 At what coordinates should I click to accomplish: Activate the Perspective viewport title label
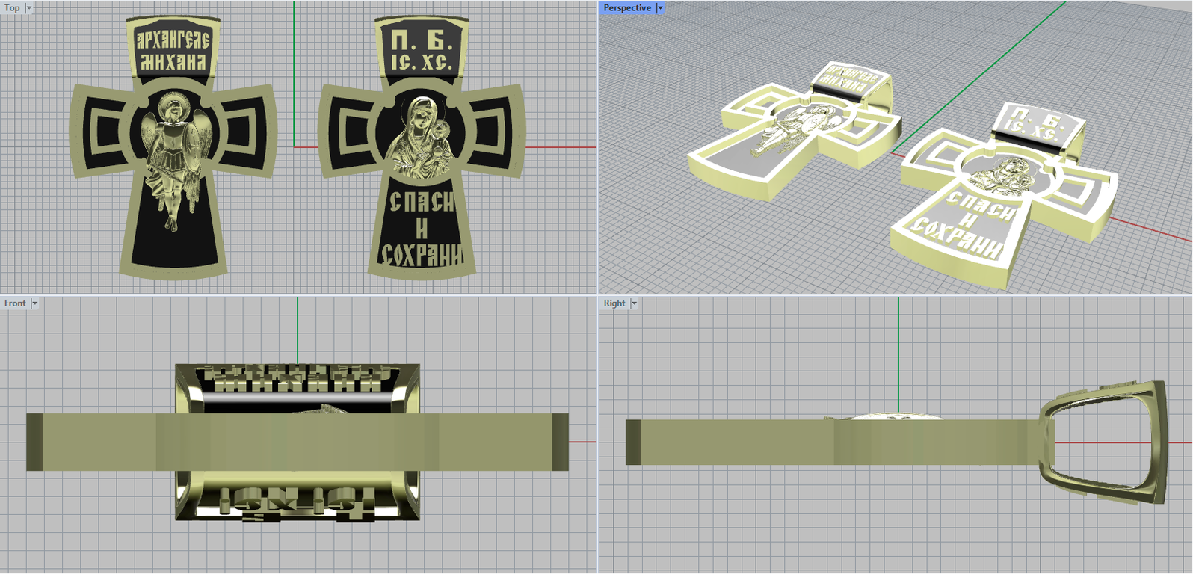pyautogui.click(x=626, y=8)
